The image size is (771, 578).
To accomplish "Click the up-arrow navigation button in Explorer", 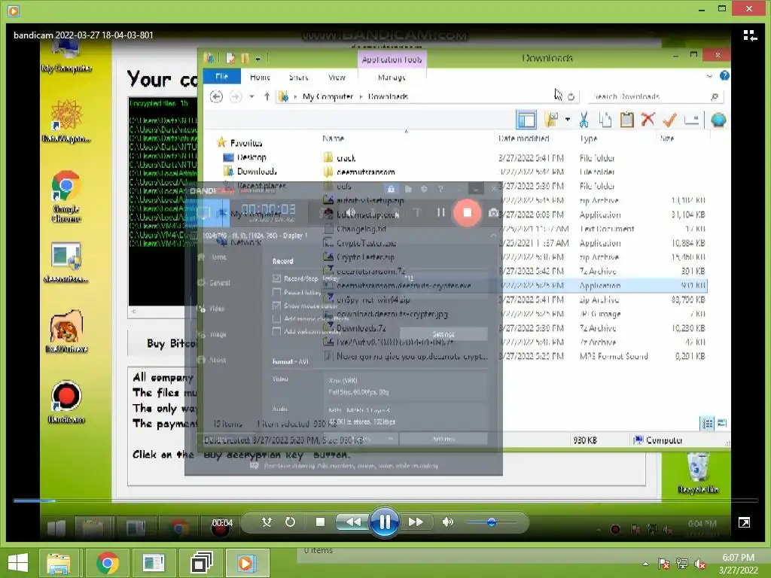I will click(x=267, y=96).
